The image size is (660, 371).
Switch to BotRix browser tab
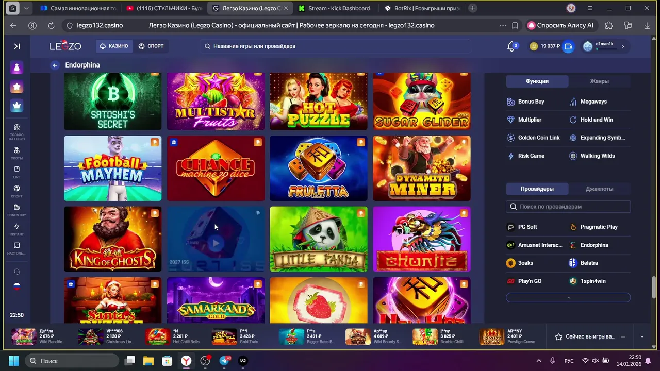pos(422,8)
